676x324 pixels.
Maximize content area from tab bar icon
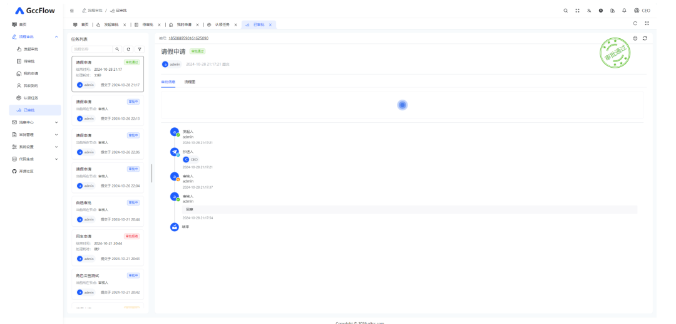click(x=647, y=23)
